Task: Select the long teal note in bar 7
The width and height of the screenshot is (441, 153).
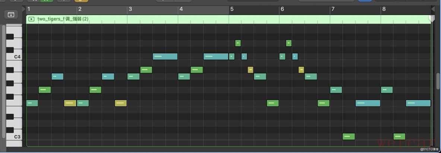Action: pos(368,103)
